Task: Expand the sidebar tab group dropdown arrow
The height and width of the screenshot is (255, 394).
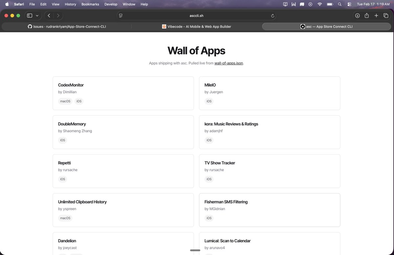Action: coord(37,15)
